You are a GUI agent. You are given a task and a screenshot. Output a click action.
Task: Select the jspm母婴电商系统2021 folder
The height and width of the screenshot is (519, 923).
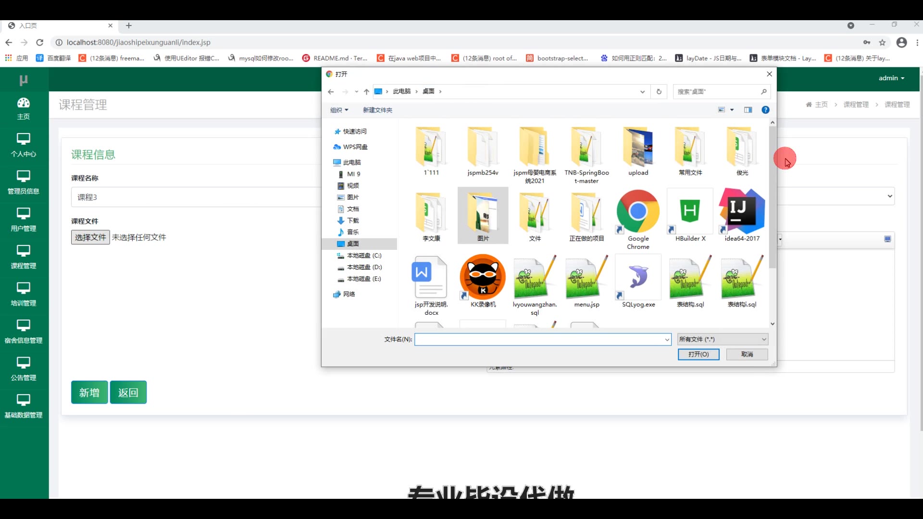pos(535,155)
